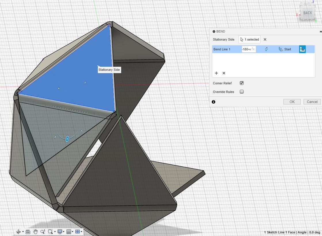Expand the Viewports dropdown arrow
The image size is (322, 236).
(x=81, y=232)
